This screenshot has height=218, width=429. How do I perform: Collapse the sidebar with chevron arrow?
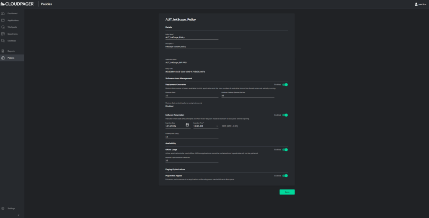pyautogui.click(x=18, y=215)
